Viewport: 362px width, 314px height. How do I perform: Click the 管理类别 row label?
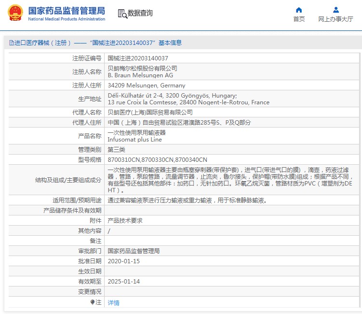tap(90, 149)
